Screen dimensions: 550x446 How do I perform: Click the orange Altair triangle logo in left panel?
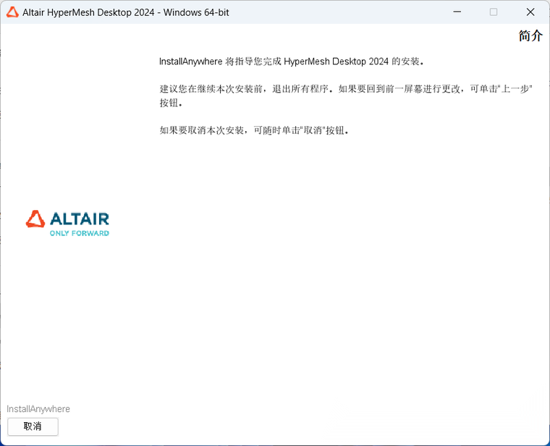click(35, 219)
